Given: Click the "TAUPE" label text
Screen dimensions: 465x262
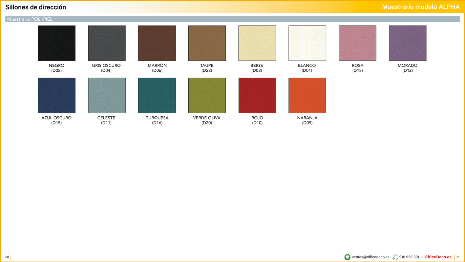Looking at the screenshot, I should [x=207, y=65].
